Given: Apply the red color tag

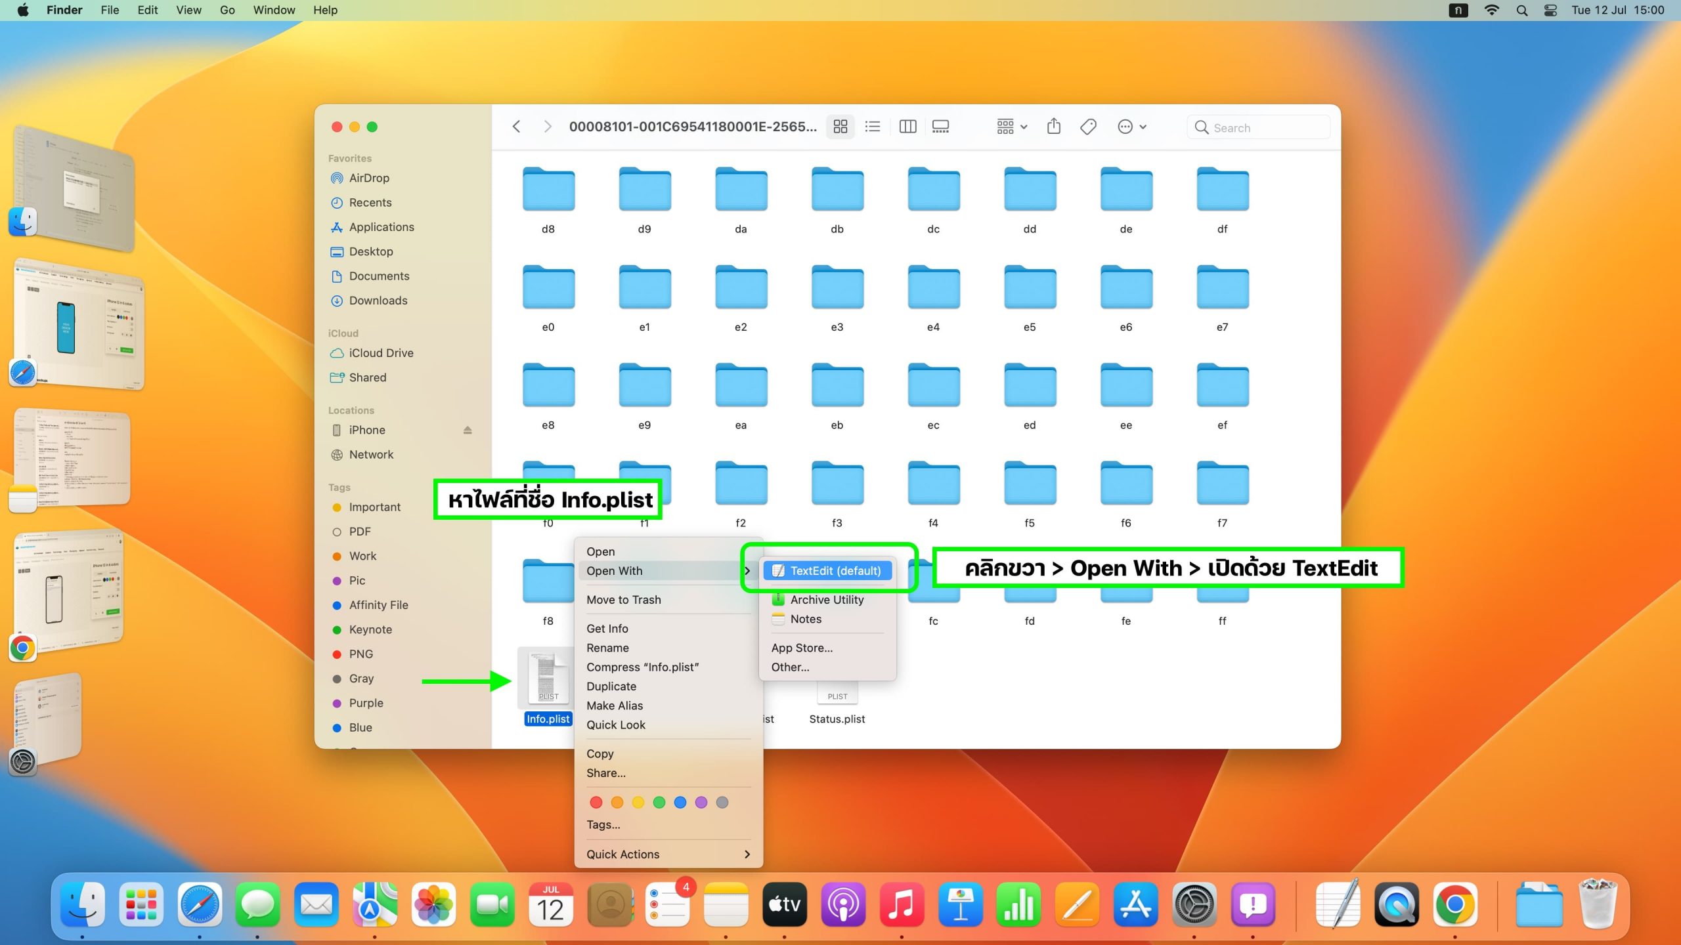Looking at the screenshot, I should 596,802.
